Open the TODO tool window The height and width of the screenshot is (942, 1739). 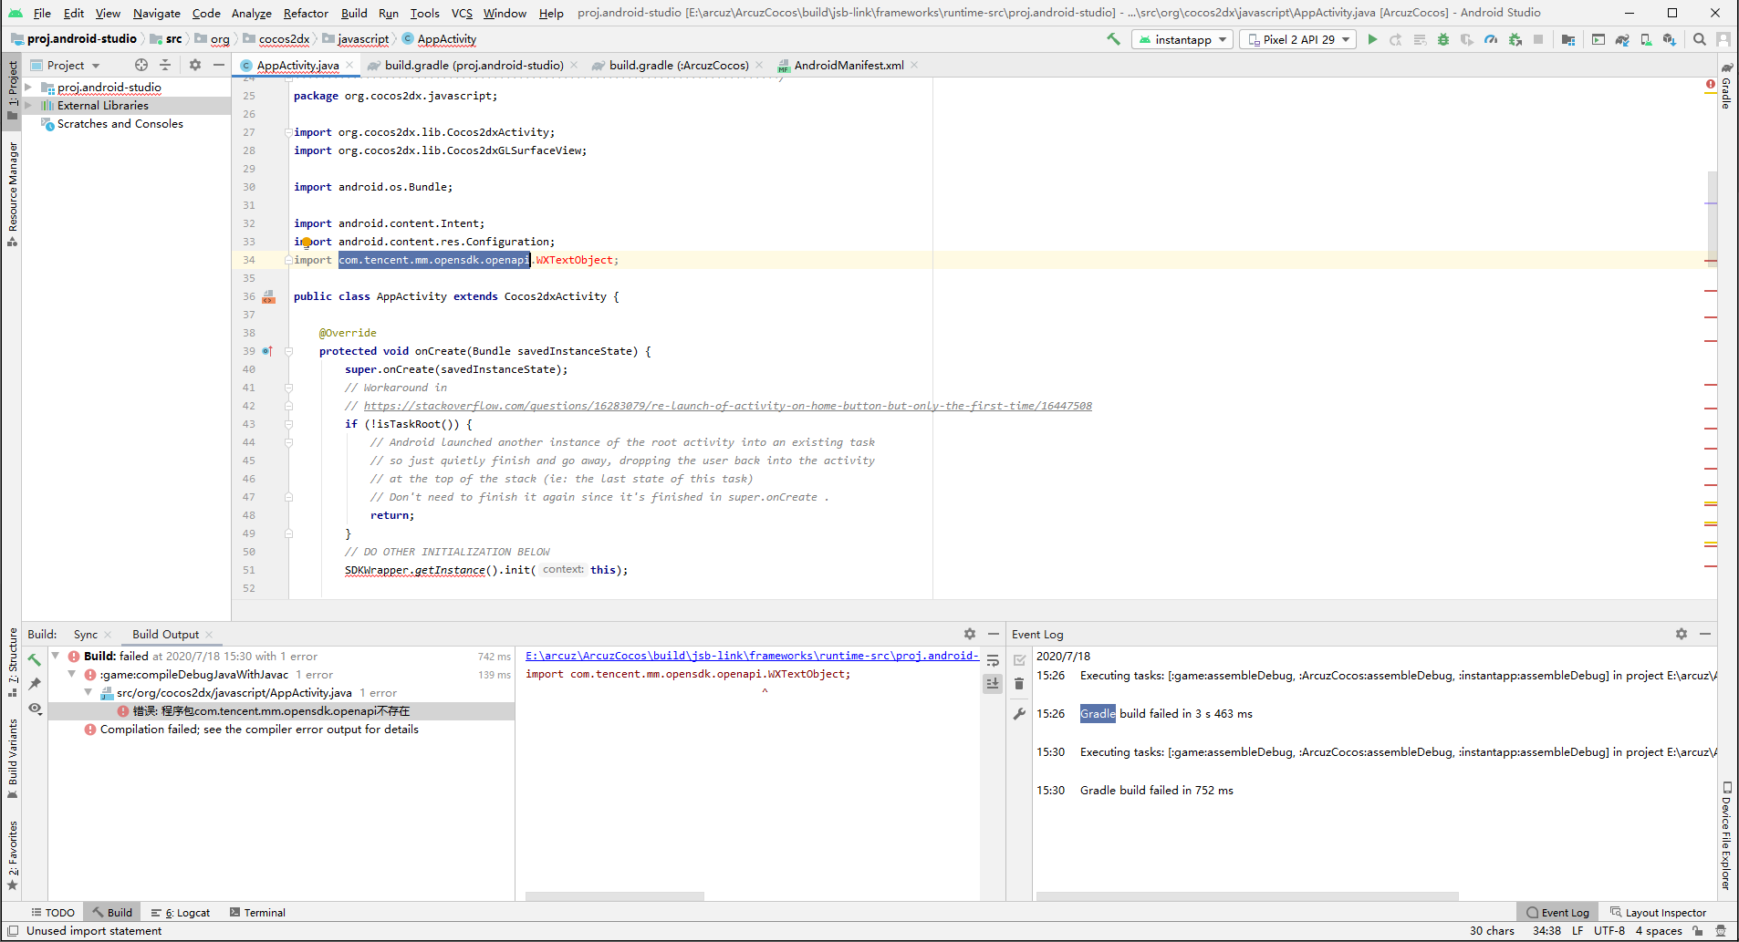click(x=53, y=912)
